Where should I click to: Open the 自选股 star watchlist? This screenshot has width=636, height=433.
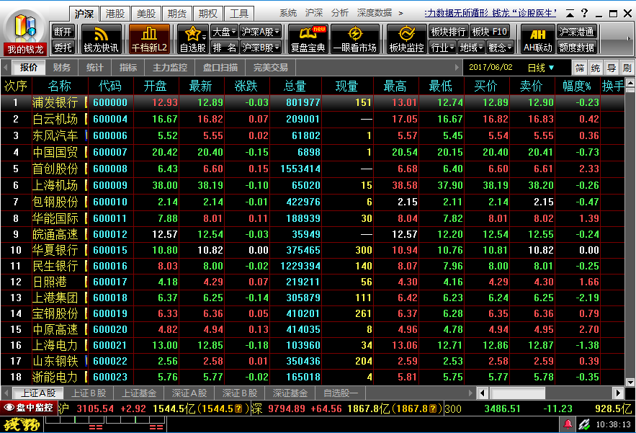pyautogui.click(x=192, y=39)
